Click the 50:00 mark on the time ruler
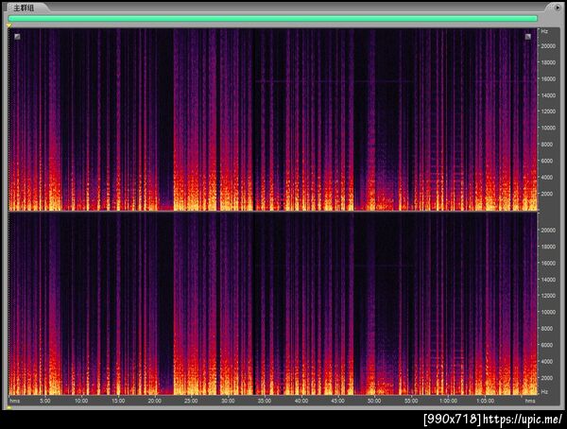Image resolution: width=567 pixels, height=429 pixels. [x=374, y=401]
